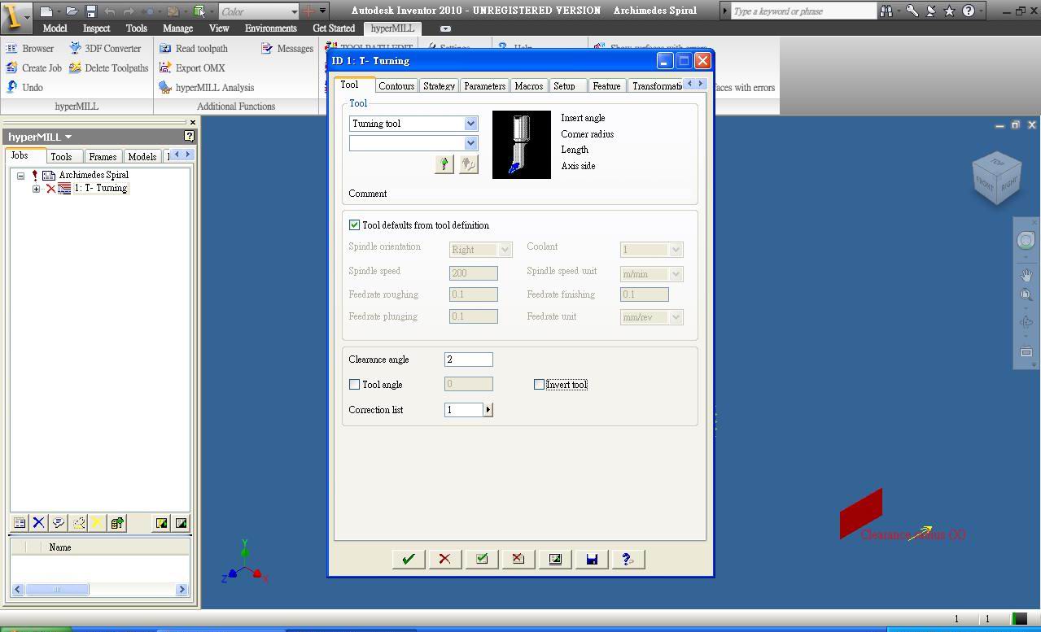The height and width of the screenshot is (632, 1041).
Task: Confirm the dialog with the green checkmark
Action: click(409, 559)
